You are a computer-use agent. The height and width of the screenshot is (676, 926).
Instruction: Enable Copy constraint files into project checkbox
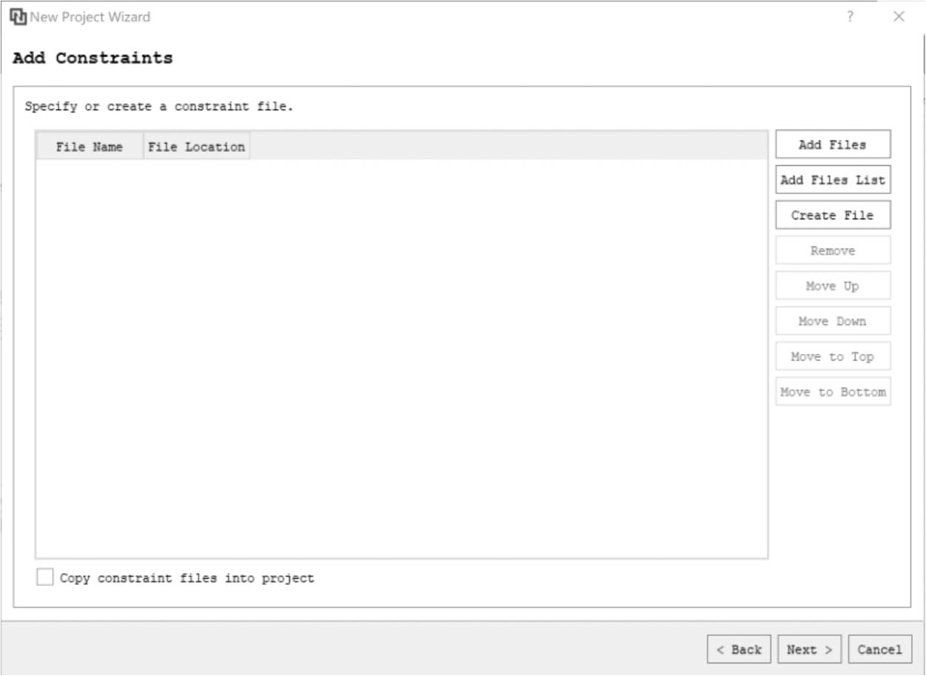point(45,578)
